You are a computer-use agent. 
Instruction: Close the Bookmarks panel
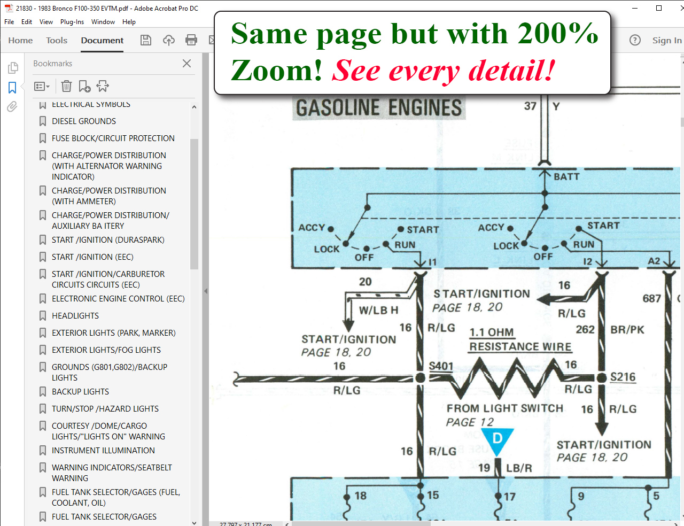[186, 64]
